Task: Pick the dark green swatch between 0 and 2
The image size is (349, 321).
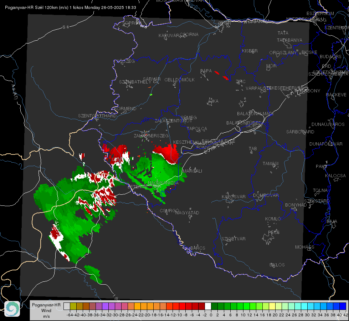Action: tap(214, 306)
